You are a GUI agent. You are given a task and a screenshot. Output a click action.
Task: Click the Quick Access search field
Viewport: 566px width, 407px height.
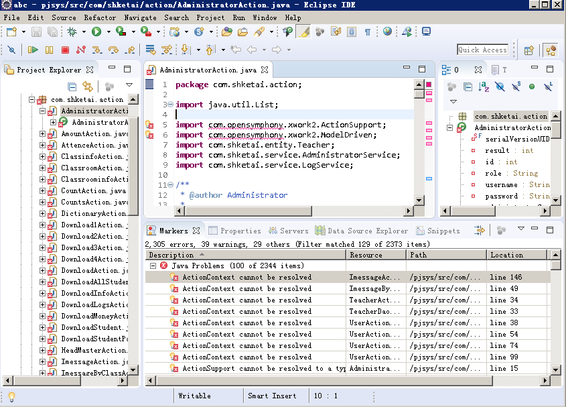[x=483, y=50]
